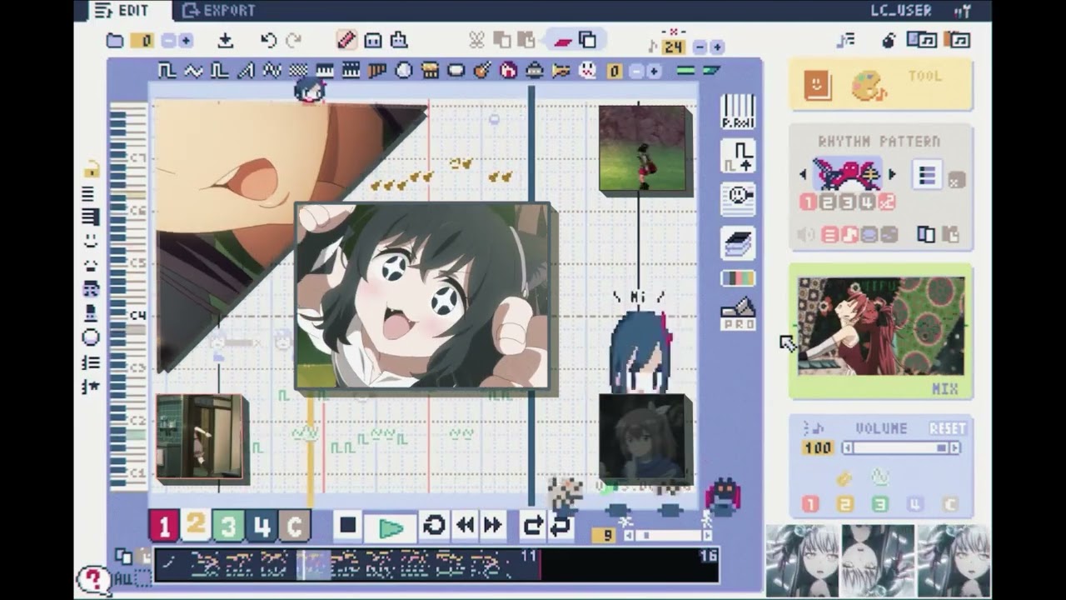1066x600 pixels.
Task: Click the right arrow to change rhythm pattern
Action: [892, 174]
